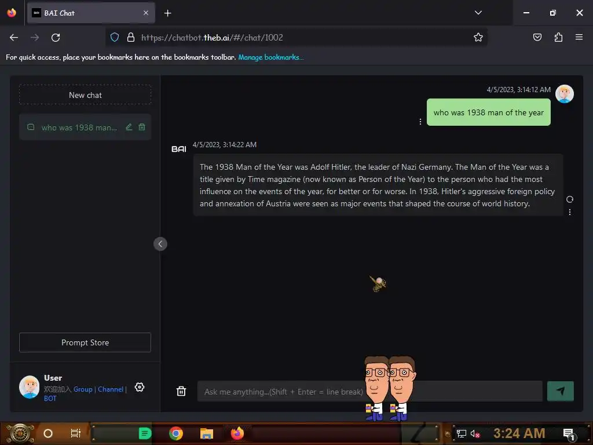Click the BAI logo next to response
This screenshot has height=445, width=593.
point(179,149)
